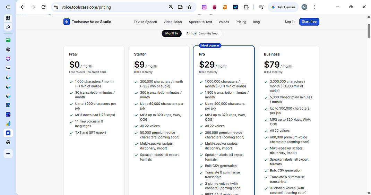The image size is (371, 195).
Task: Open a new tab with the plus button
Action: tap(8, 154)
